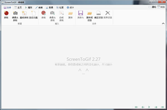167x110 pixels.
Task: Play the animation preview
Action: click(x=149, y=107)
